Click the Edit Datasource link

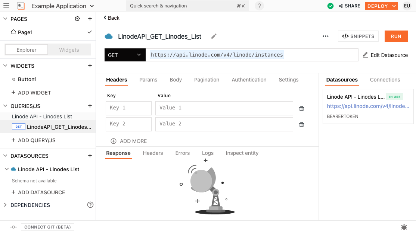(385, 55)
